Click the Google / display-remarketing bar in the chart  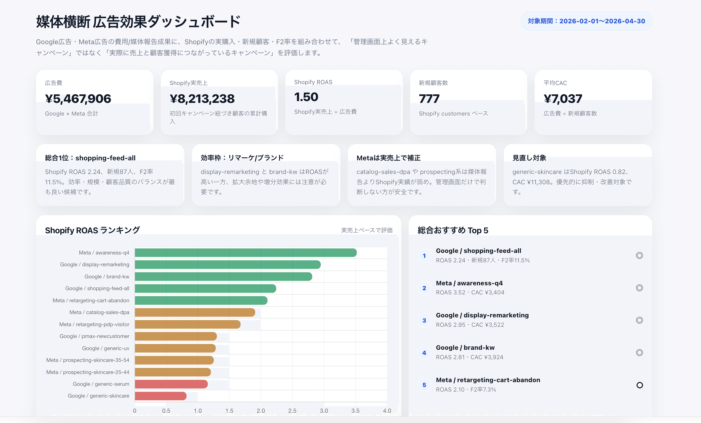pos(228,264)
